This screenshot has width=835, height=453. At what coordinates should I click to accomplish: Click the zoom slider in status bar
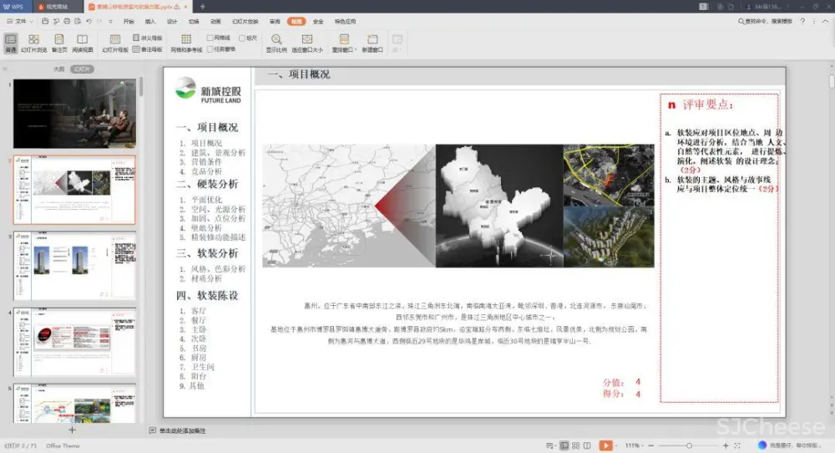pyautogui.click(x=689, y=445)
